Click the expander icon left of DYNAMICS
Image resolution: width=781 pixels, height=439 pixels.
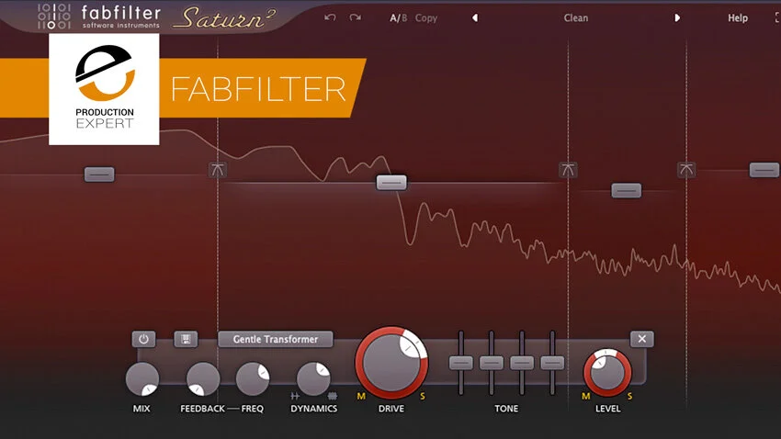coord(295,396)
